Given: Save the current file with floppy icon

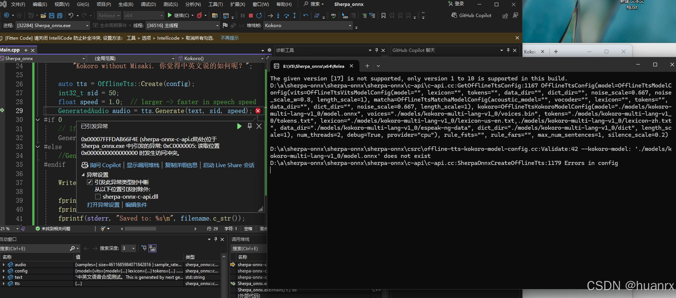Looking at the screenshot, I should pyautogui.click(x=52, y=16).
